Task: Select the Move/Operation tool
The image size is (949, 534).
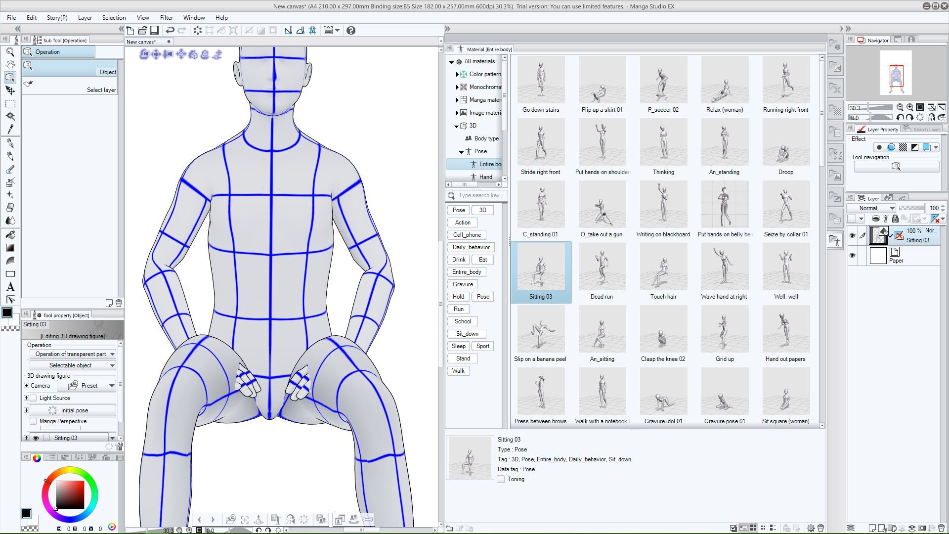Action: coord(10,90)
